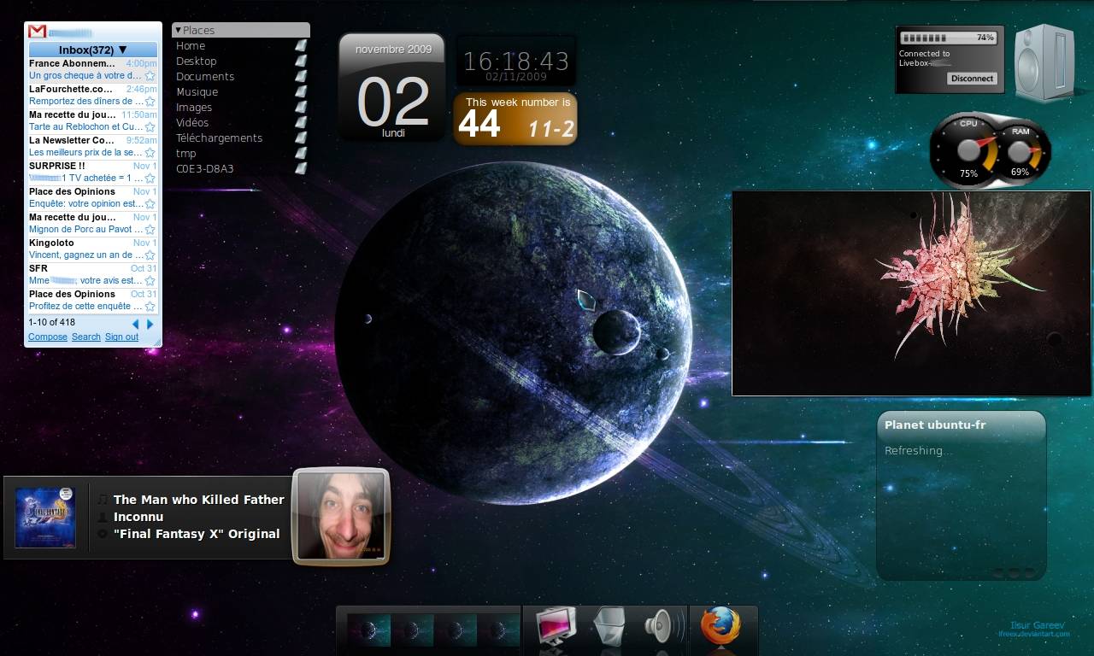
Task: Click the icon beside C0E3-D8A3 volume
Action: point(301,168)
